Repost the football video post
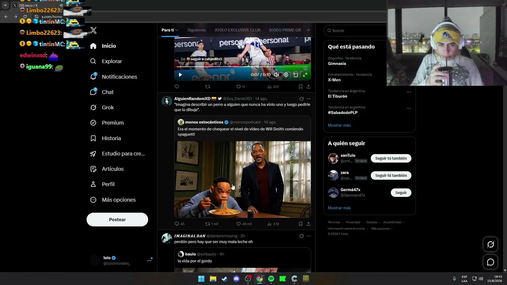The width and height of the screenshot is (507, 285). point(208,87)
